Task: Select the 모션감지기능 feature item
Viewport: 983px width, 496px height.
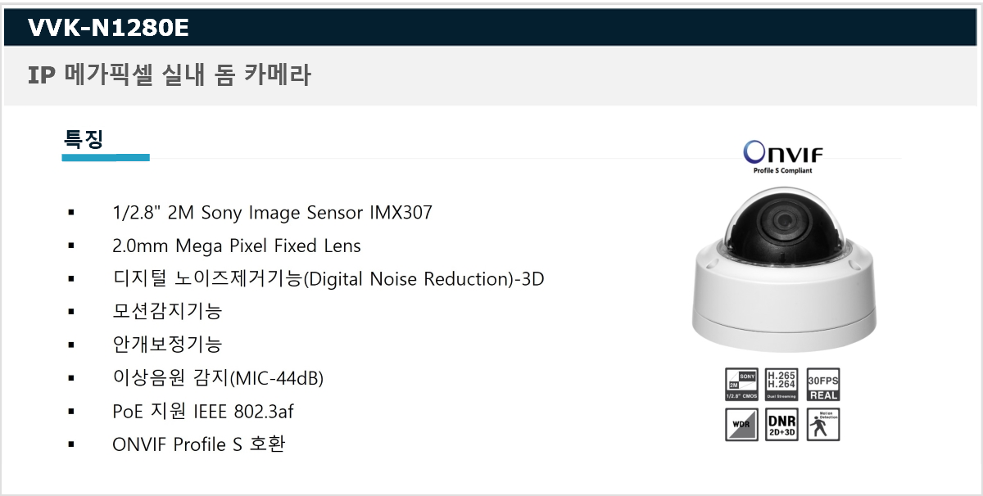Action: [x=167, y=312]
